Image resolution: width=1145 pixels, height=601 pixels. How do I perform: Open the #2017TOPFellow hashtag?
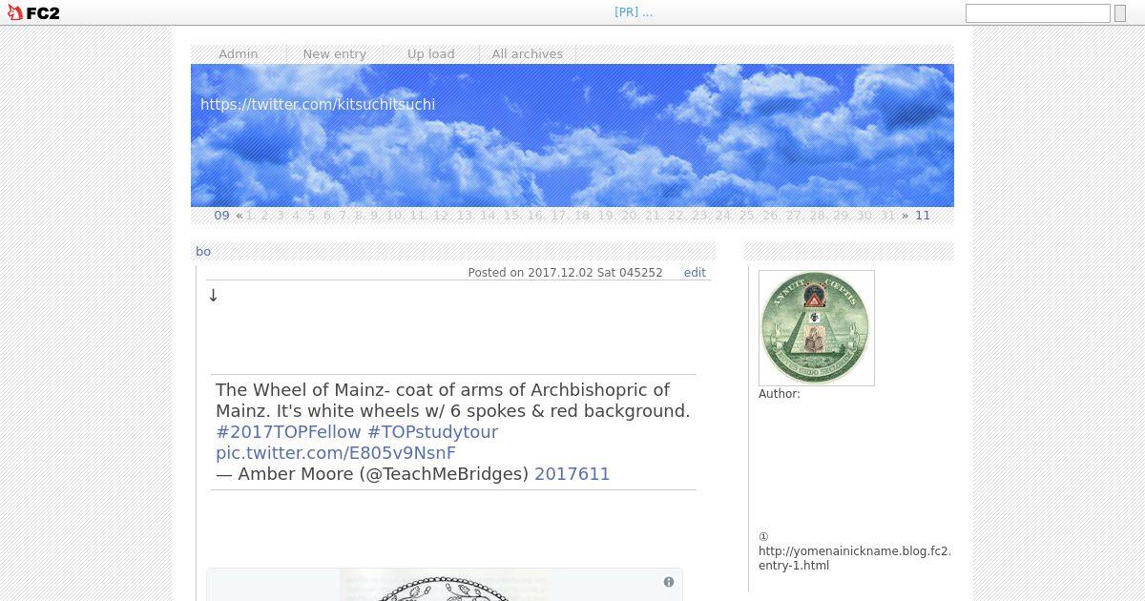click(x=288, y=431)
